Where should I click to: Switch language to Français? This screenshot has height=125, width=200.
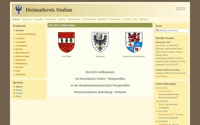pos(19,93)
